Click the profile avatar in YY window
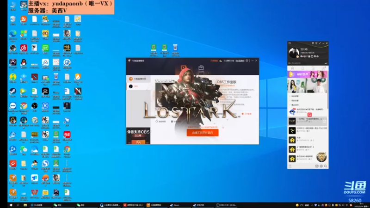370x208 pixels. pos(294,53)
